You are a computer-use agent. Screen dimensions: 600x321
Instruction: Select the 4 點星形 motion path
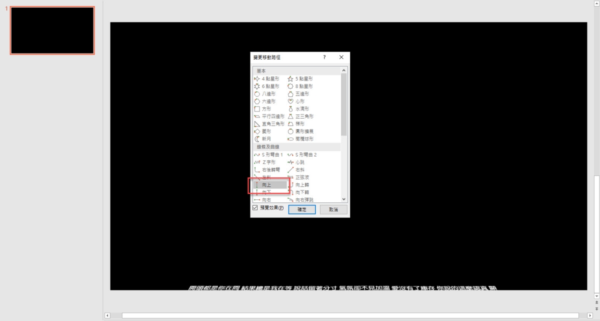tap(266, 79)
